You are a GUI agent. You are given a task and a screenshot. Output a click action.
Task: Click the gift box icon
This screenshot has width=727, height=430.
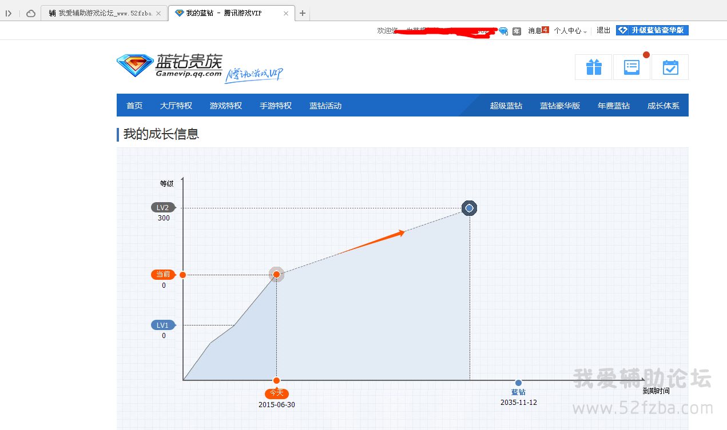pyautogui.click(x=593, y=67)
